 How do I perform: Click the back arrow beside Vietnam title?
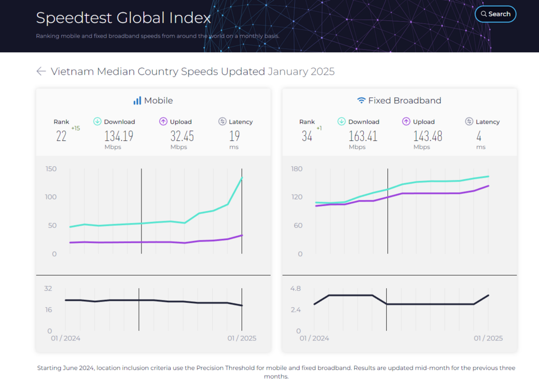click(41, 71)
